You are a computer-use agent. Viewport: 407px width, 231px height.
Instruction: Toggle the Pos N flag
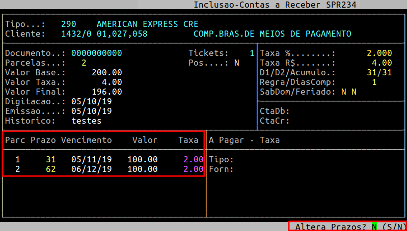(x=236, y=63)
